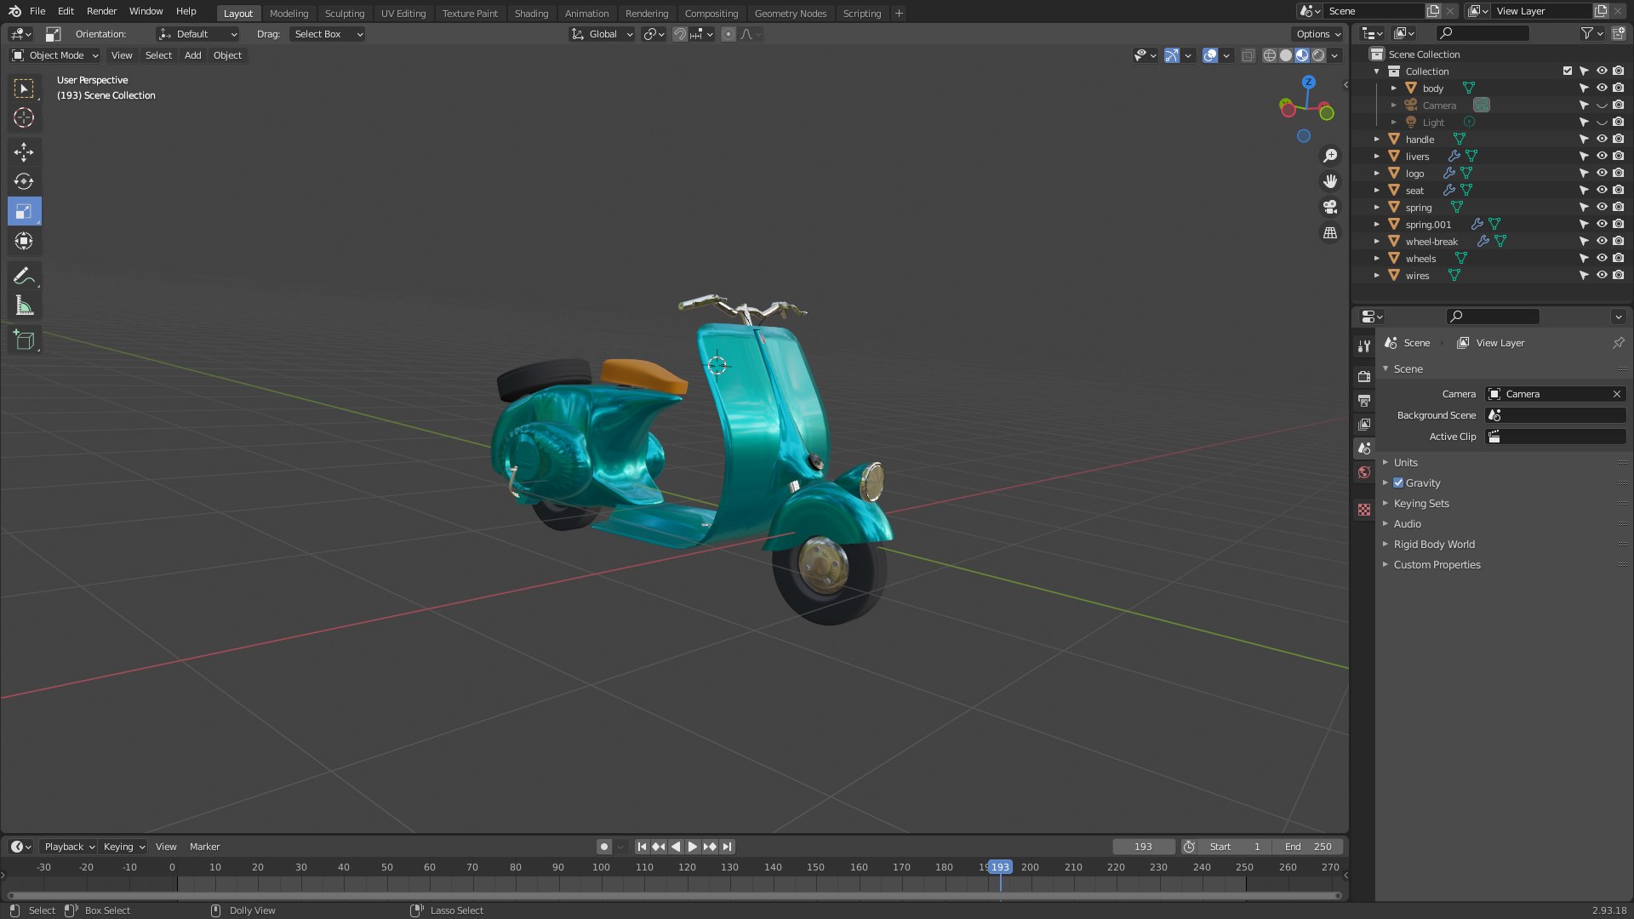This screenshot has height=919, width=1634.
Task: Open the Render properties tab icon
Action: click(x=1364, y=376)
